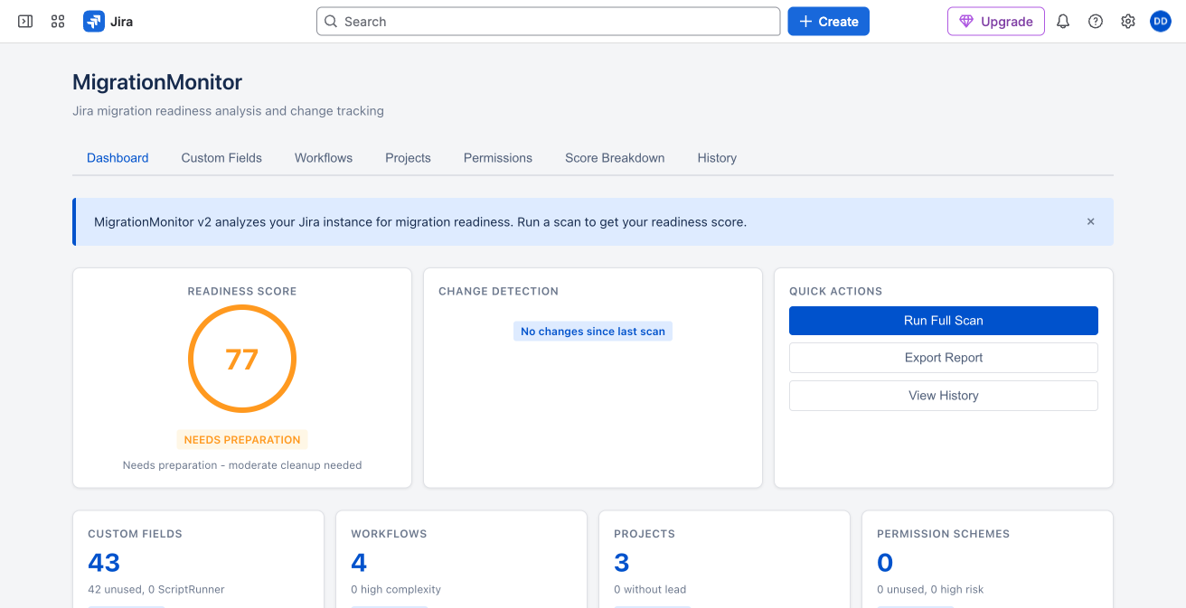This screenshot has width=1186, height=608.
Task: Click the CUSTOM FIELDS card heading
Action: pos(135,534)
